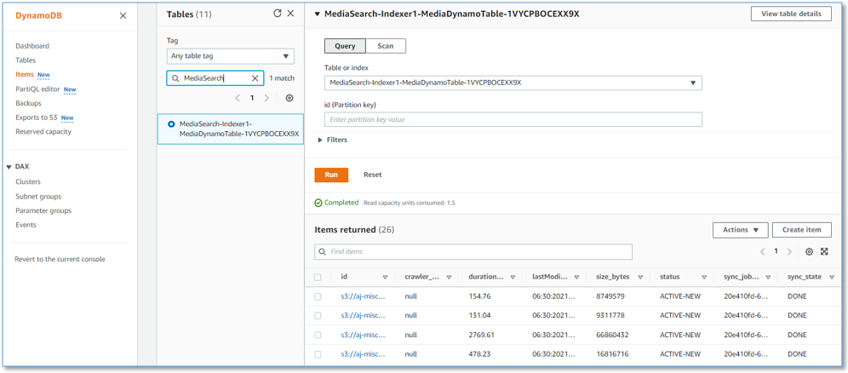Open Reserved capacity in the sidebar
Screen dimensions: 848x373
[43, 131]
